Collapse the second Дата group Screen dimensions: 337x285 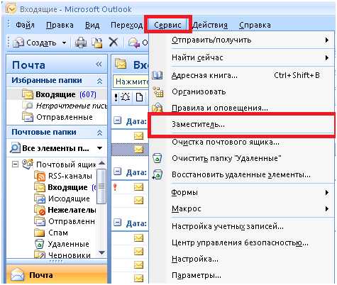click(118, 172)
